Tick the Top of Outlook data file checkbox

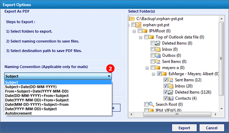click(146, 37)
